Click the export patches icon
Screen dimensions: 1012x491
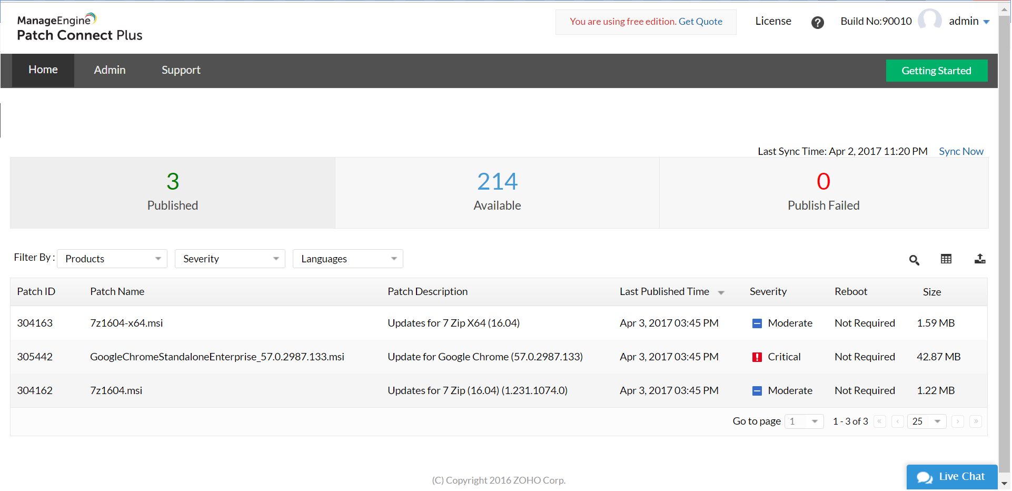coord(981,259)
